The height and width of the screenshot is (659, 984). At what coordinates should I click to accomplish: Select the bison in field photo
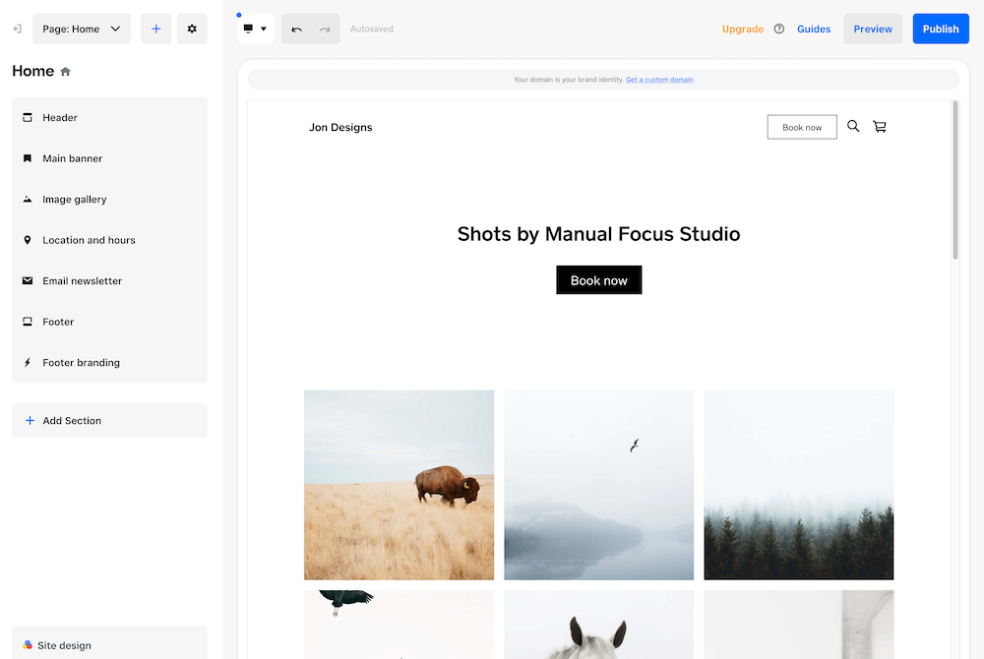[400, 485]
